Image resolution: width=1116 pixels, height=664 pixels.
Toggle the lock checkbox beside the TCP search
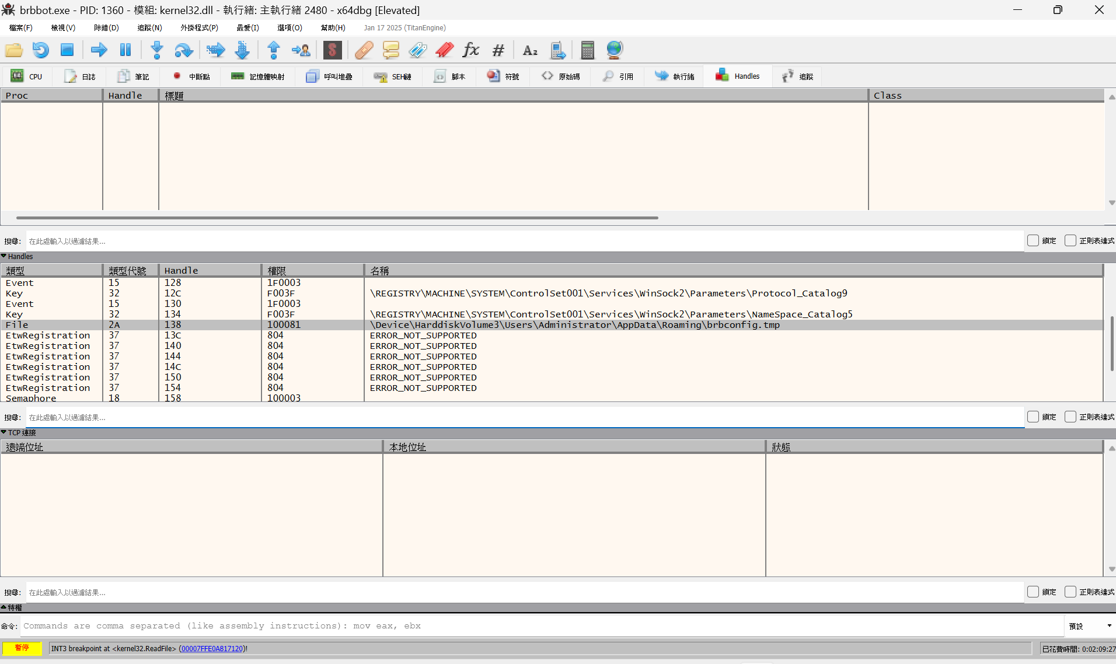coord(1033,417)
